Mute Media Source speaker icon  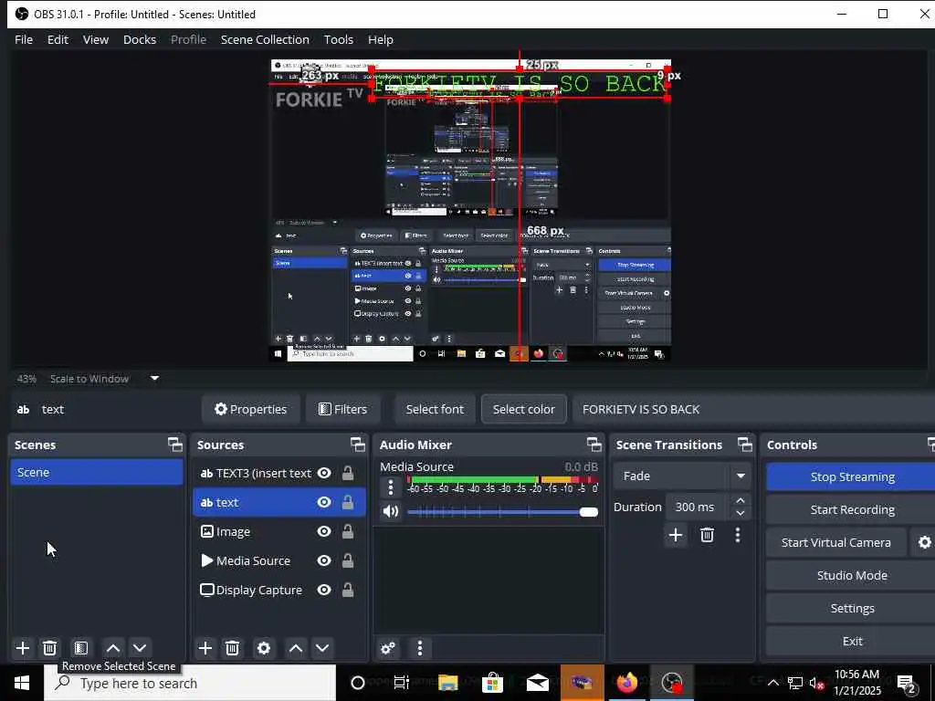(391, 511)
